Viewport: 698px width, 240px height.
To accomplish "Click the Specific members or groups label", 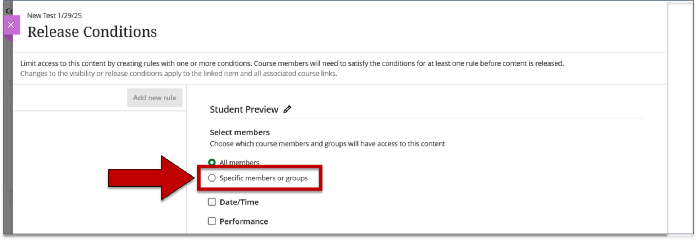I will (x=264, y=178).
